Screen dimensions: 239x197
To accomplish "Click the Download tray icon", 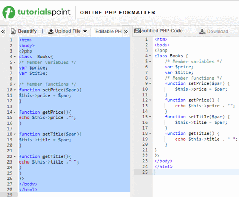I will tap(202, 31).
